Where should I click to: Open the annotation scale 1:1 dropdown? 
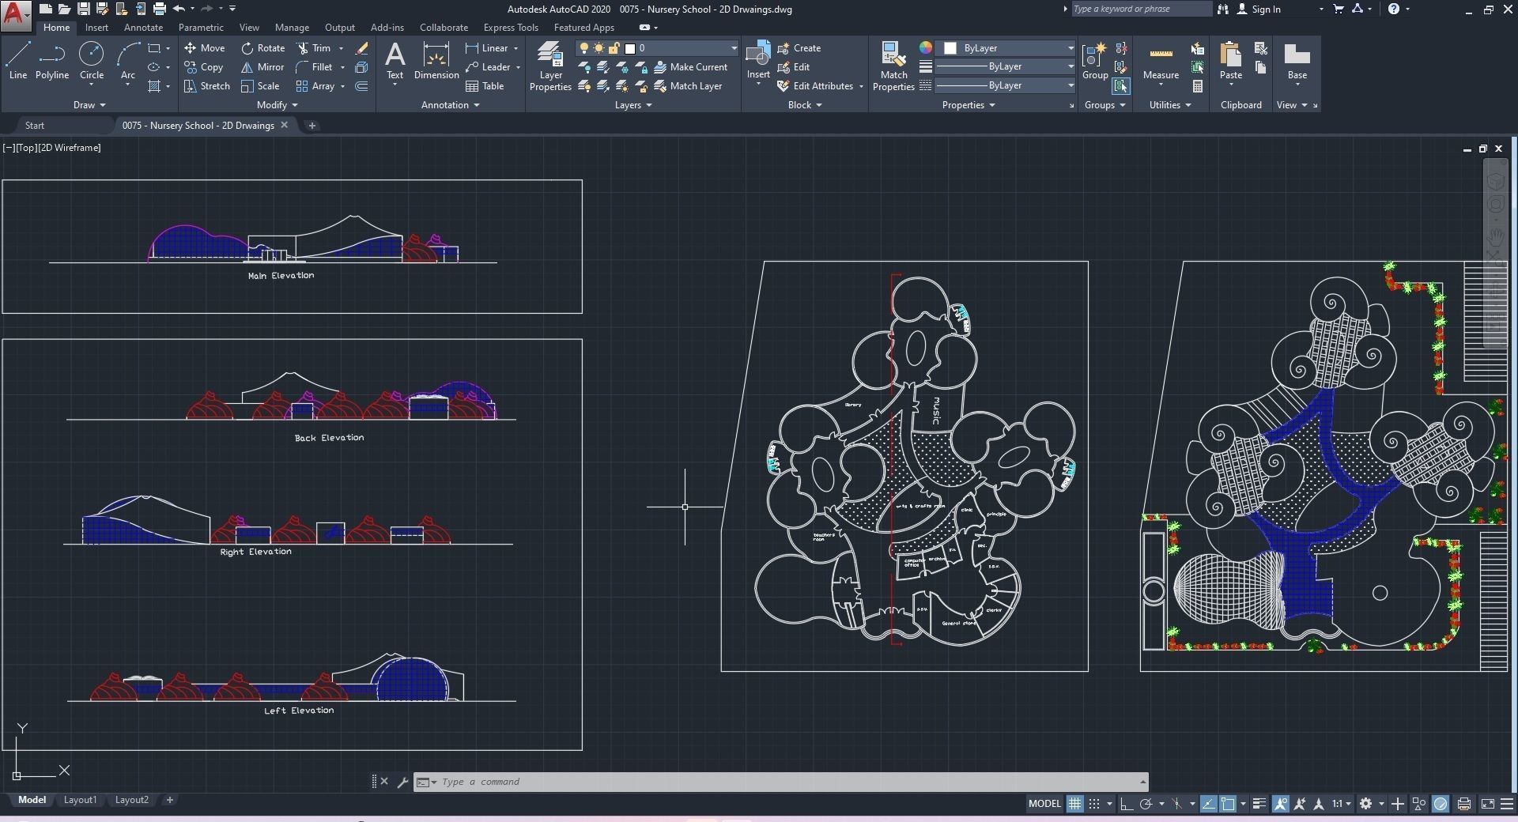point(1341,804)
